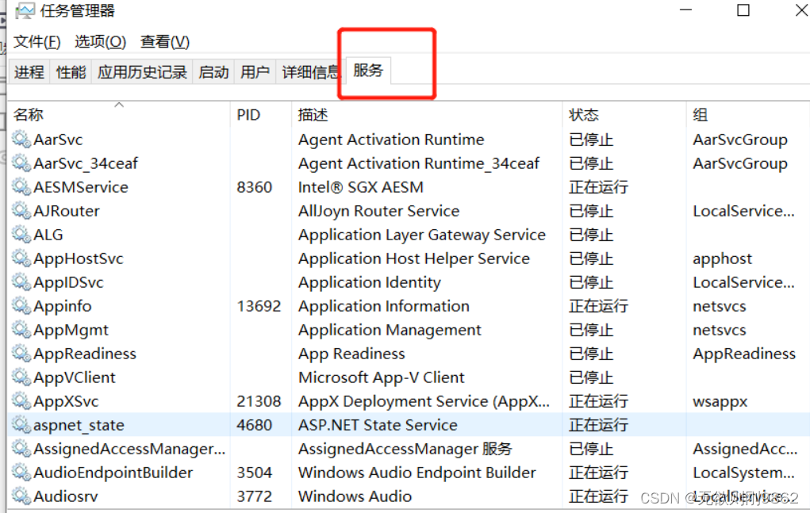Switch to the 详细信息 tab
Screen dimensions: 810x513
[x=309, y=71]
